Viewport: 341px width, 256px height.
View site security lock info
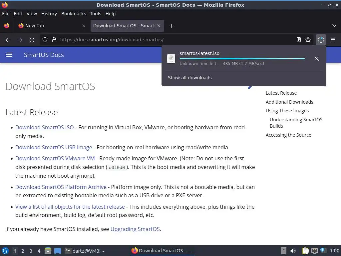point(54,40)
